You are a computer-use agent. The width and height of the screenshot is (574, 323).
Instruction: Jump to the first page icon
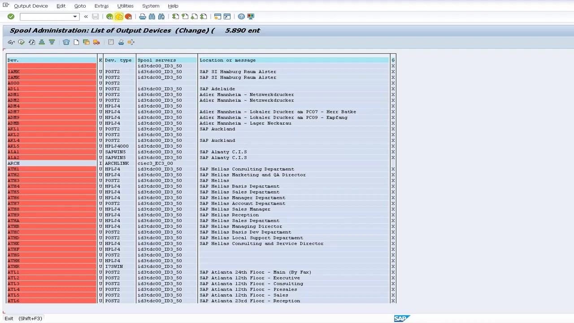coord(176,17)
